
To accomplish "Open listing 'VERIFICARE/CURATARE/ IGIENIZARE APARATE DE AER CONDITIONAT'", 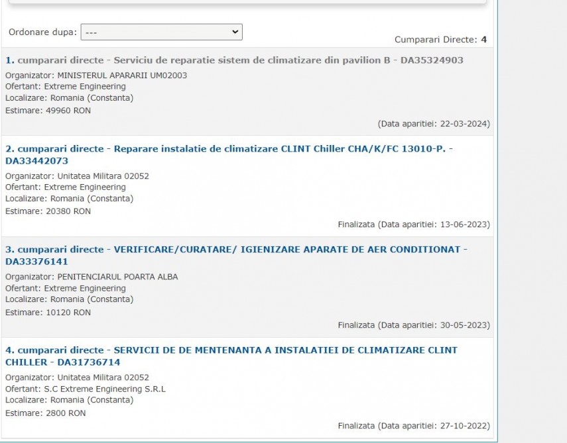I will coord(237,256).
